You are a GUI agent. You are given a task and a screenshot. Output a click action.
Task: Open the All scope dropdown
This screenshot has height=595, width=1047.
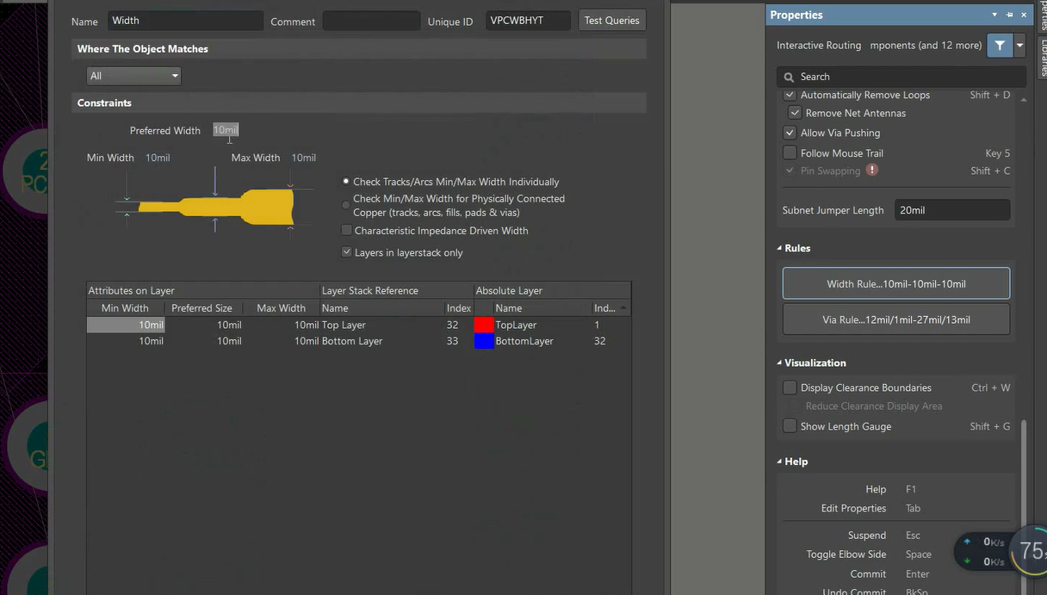coord(174,76)
